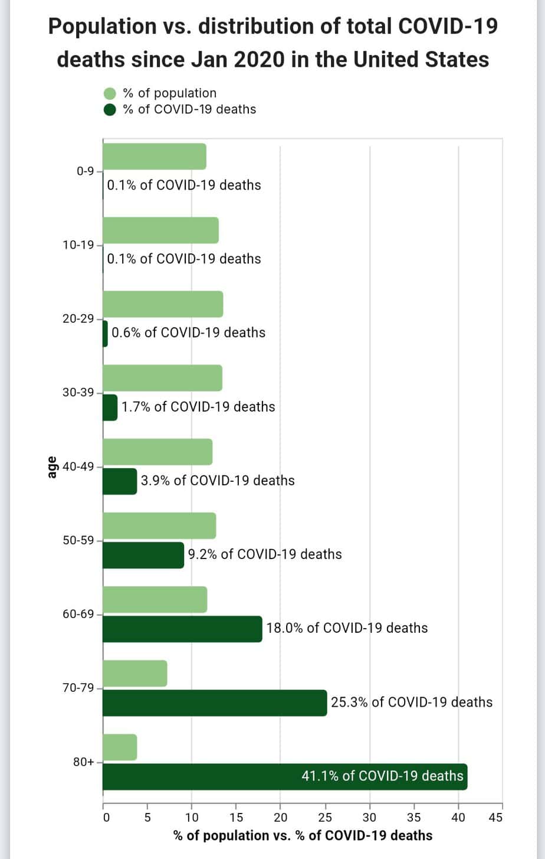Click the chart title text

(x=272, y=43)
